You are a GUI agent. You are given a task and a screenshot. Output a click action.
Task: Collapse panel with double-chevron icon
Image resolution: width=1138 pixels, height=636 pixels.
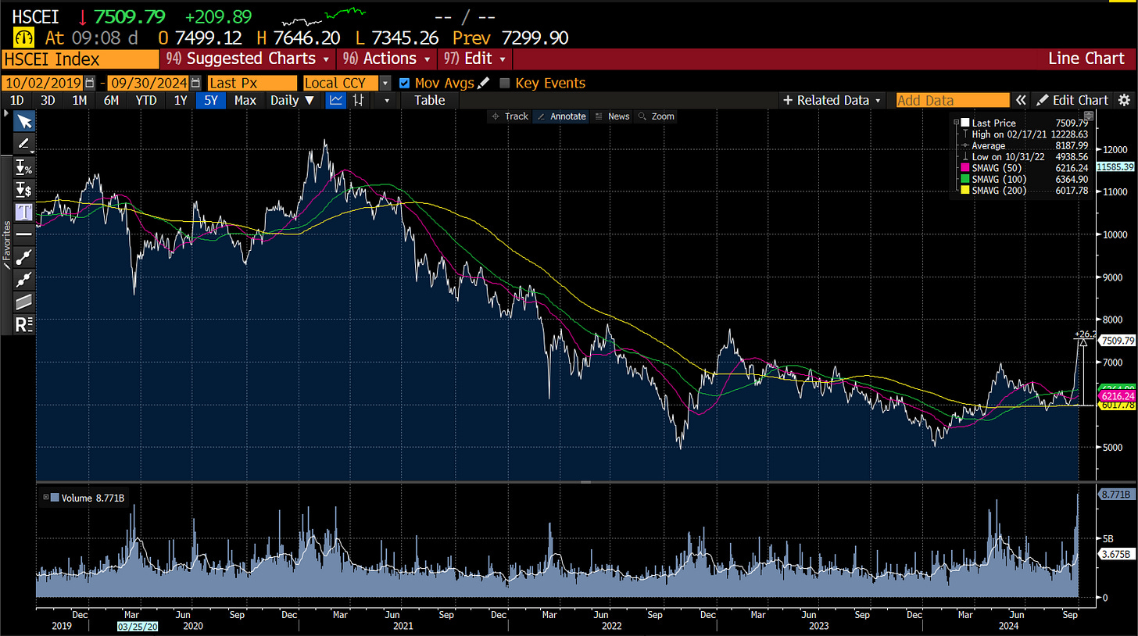[1020, 100]
